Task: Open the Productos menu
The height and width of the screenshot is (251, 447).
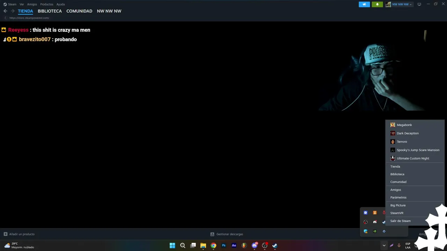Action: click(47, 4)
